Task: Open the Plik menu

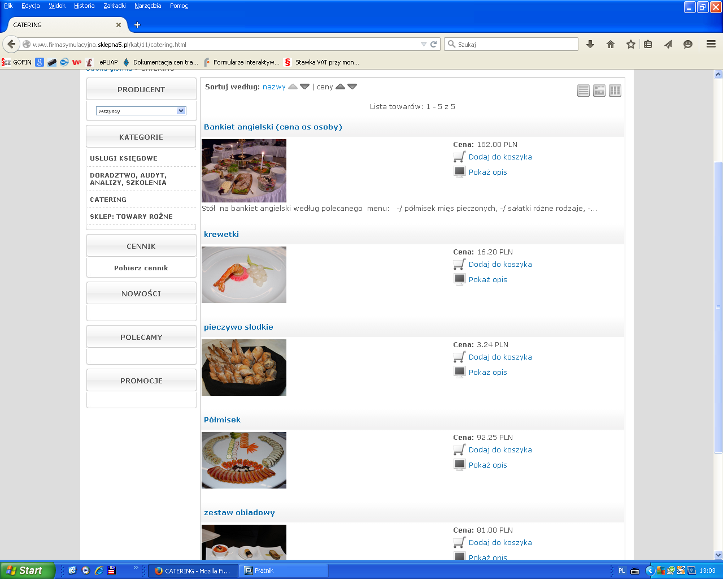Action: pyautogui.click(x=8, y=6)
